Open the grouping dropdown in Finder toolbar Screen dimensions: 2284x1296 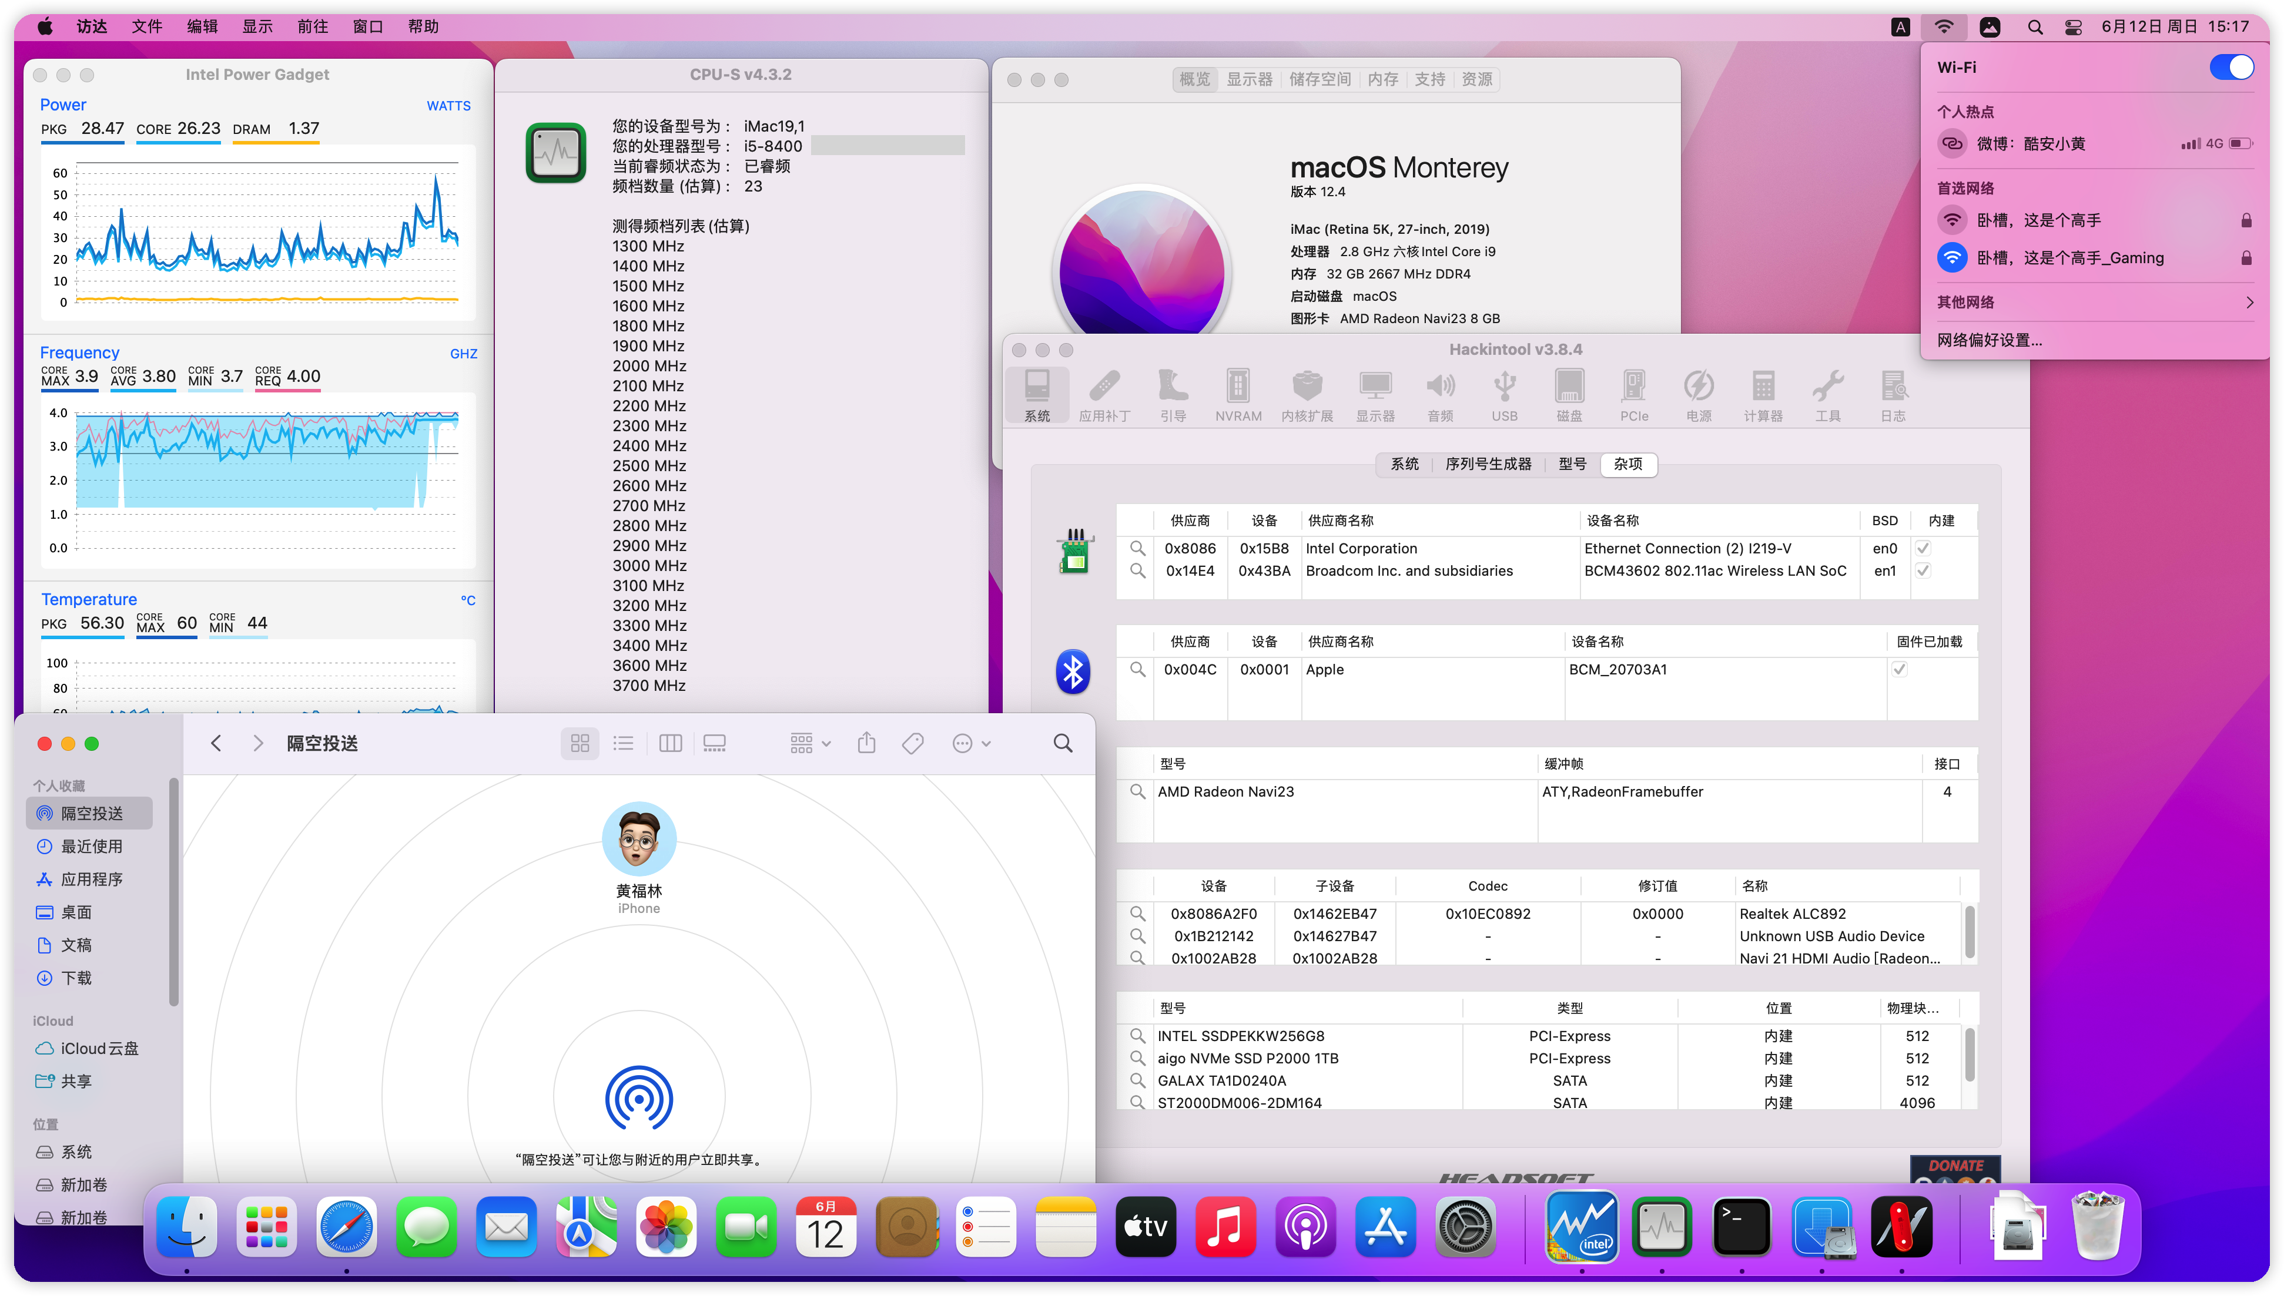(809, 743)
